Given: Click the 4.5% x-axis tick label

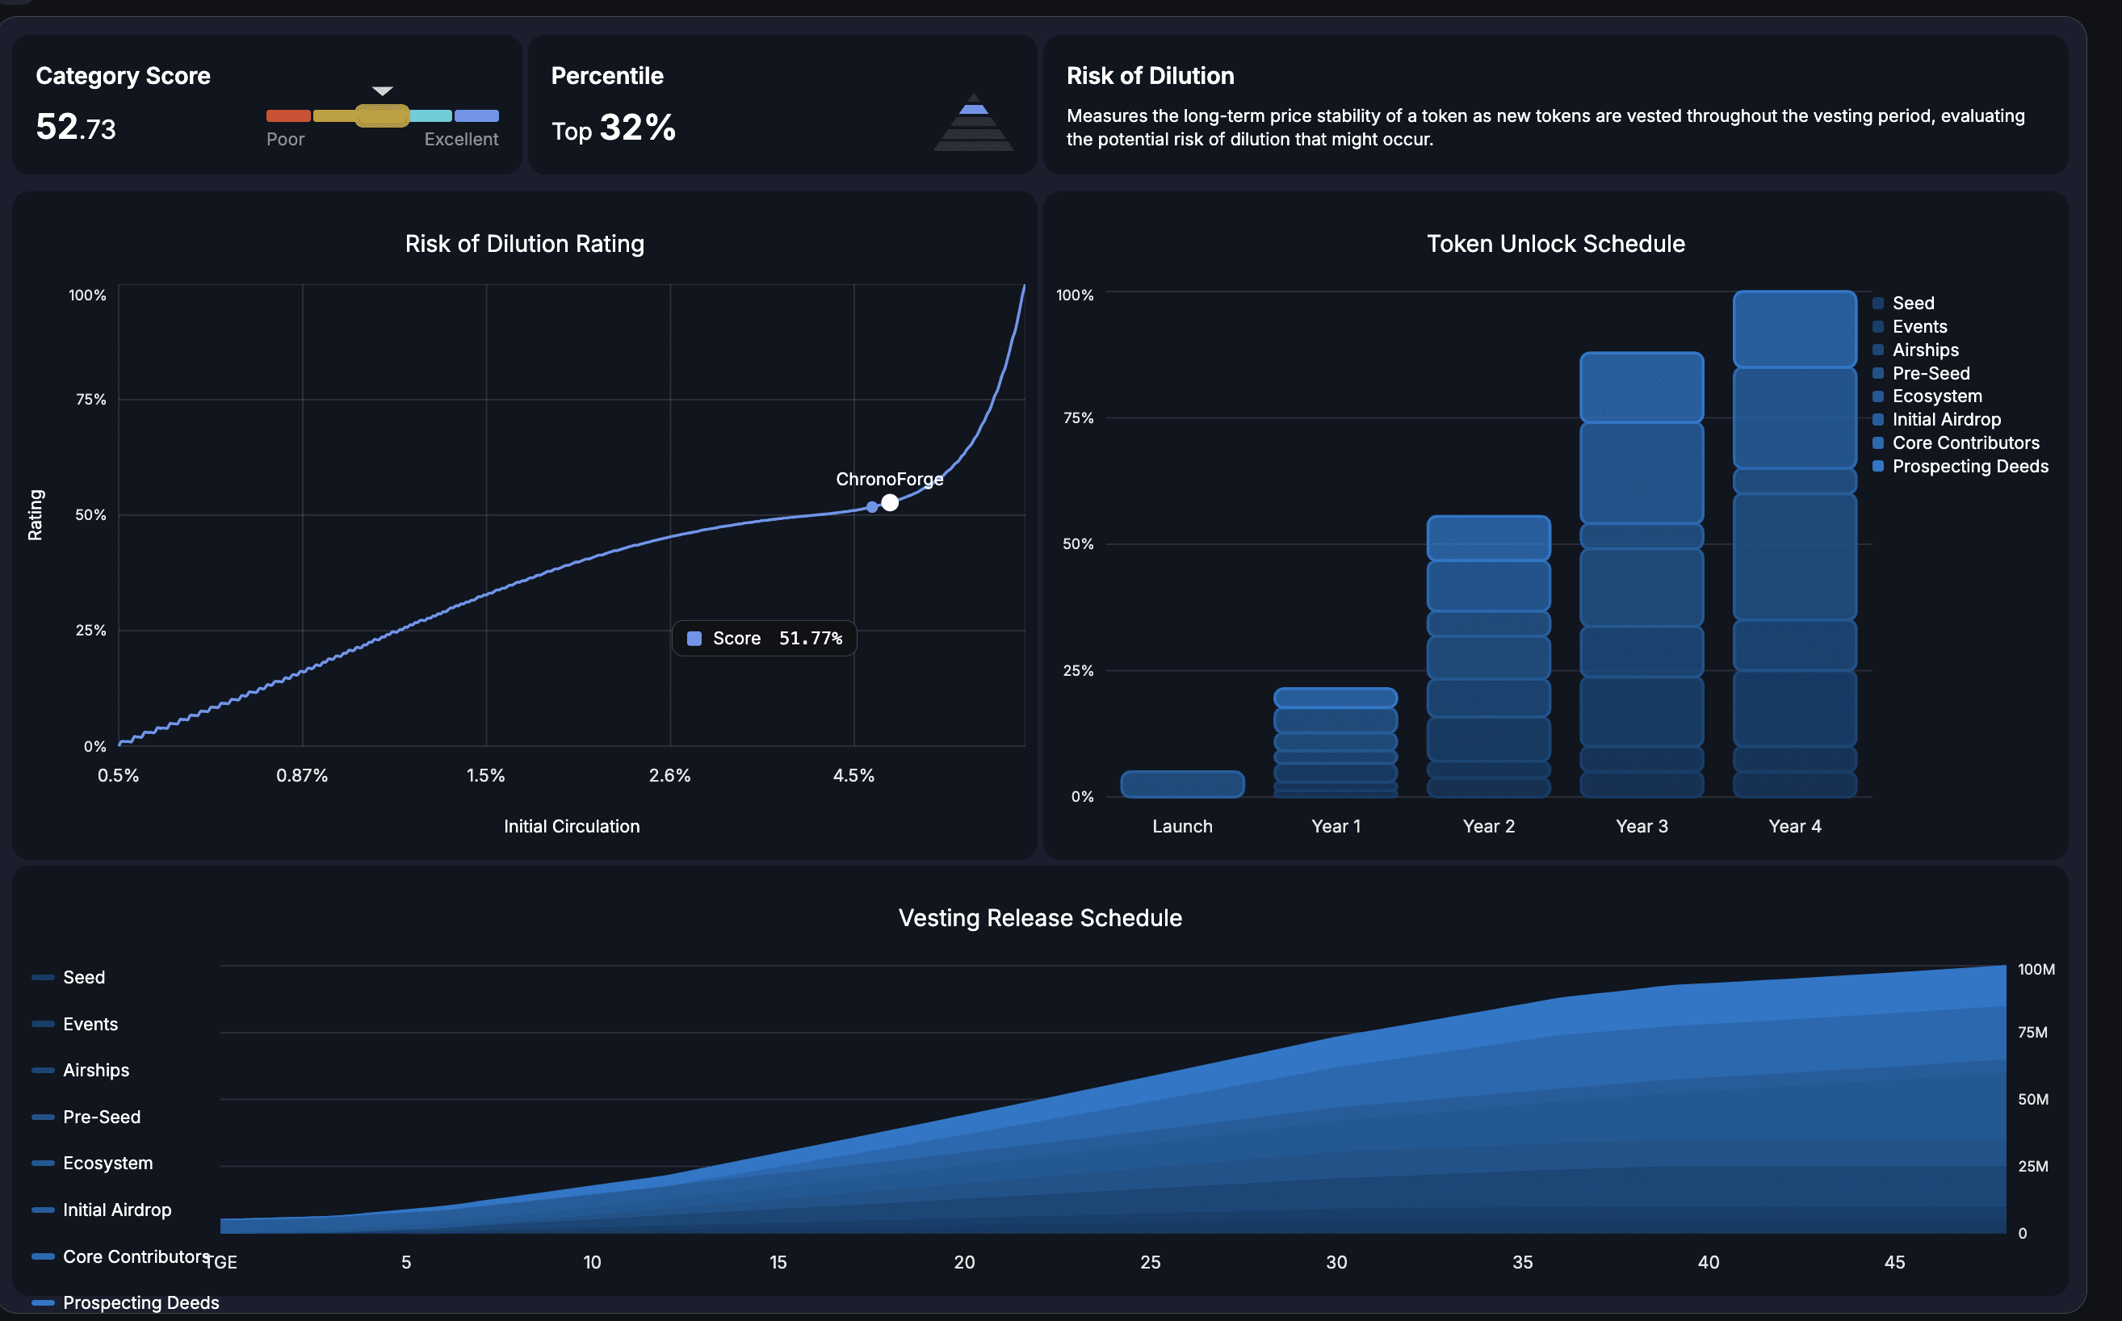Looking at the screenshot, I should click(x=853, y=776).
